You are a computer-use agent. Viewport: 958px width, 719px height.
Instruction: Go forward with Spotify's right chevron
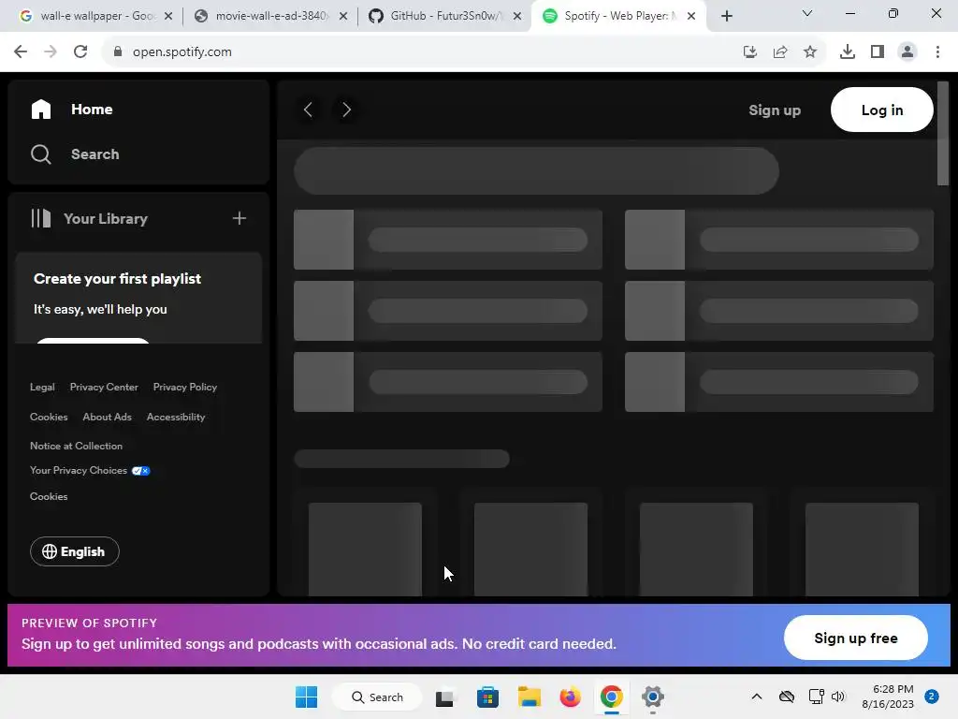point(346,110)
